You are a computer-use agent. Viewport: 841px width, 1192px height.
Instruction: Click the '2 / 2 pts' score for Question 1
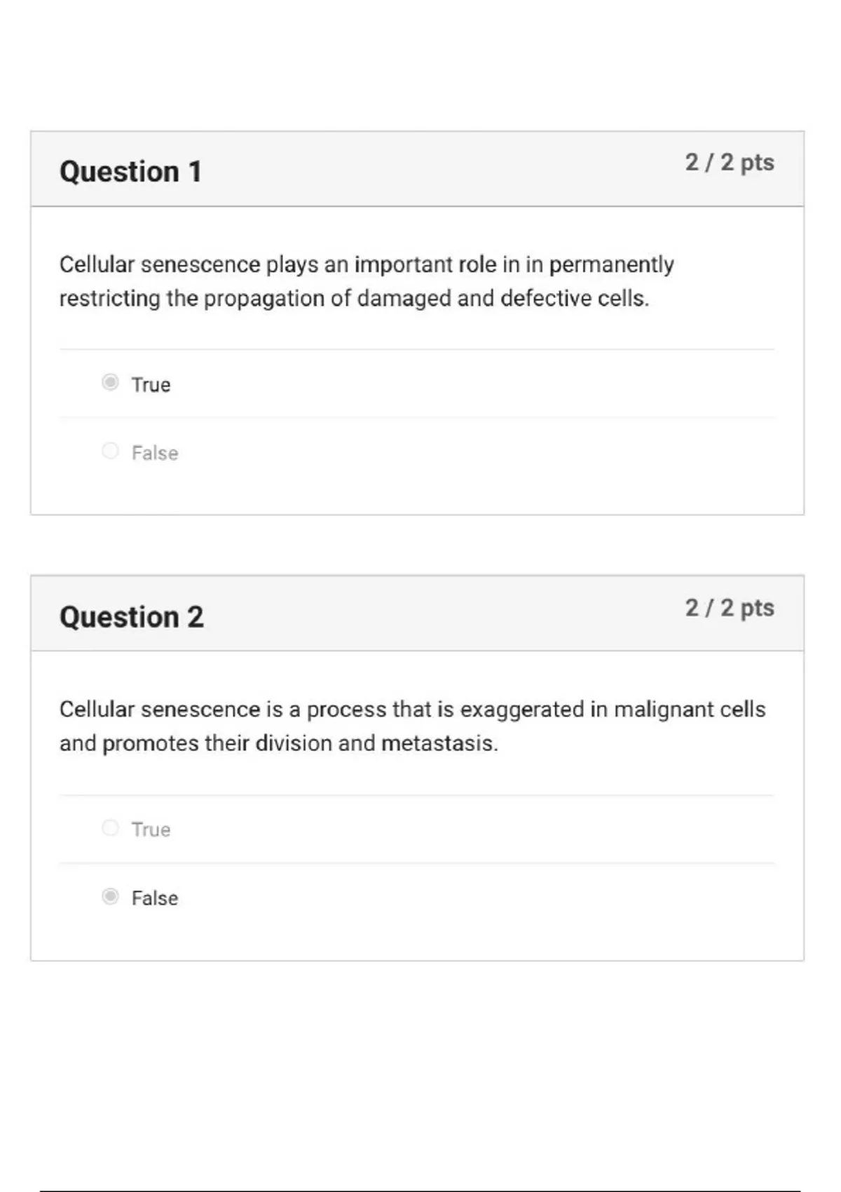730,163
